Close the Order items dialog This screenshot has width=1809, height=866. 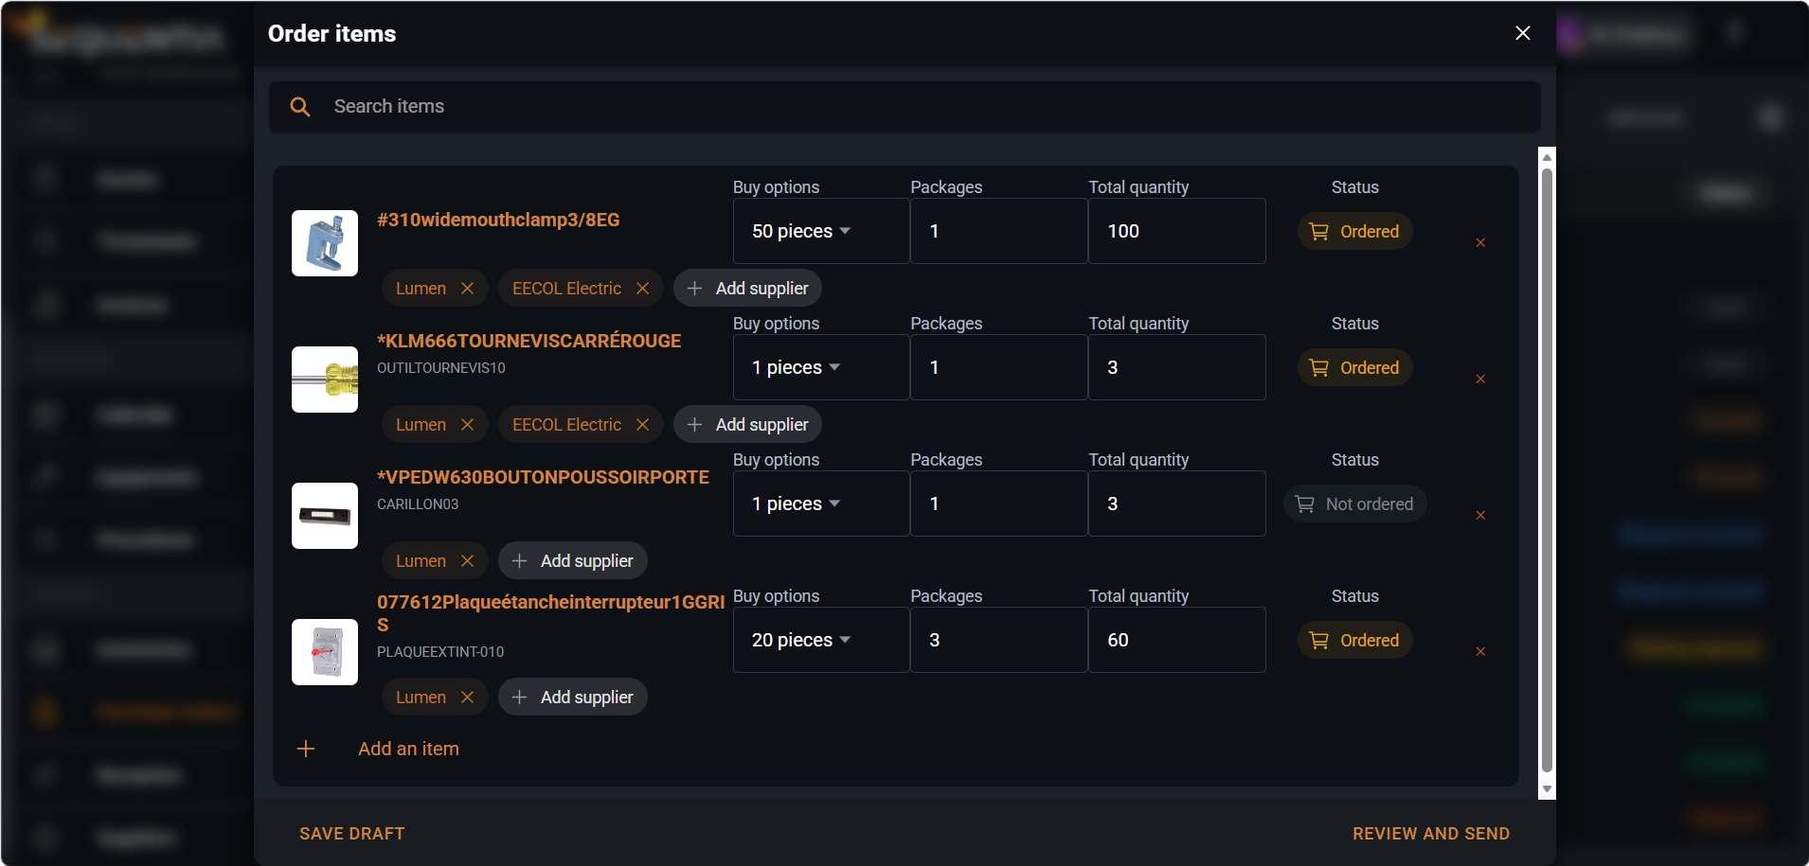point(1523,33)
